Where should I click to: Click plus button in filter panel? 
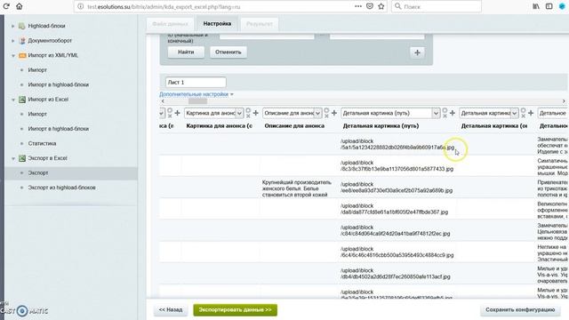tap(417, 52)
